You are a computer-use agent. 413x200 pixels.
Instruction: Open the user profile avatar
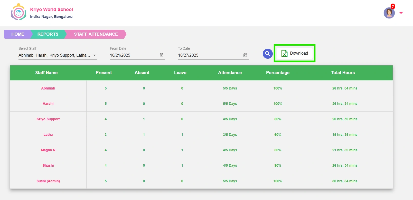[389, 13]
